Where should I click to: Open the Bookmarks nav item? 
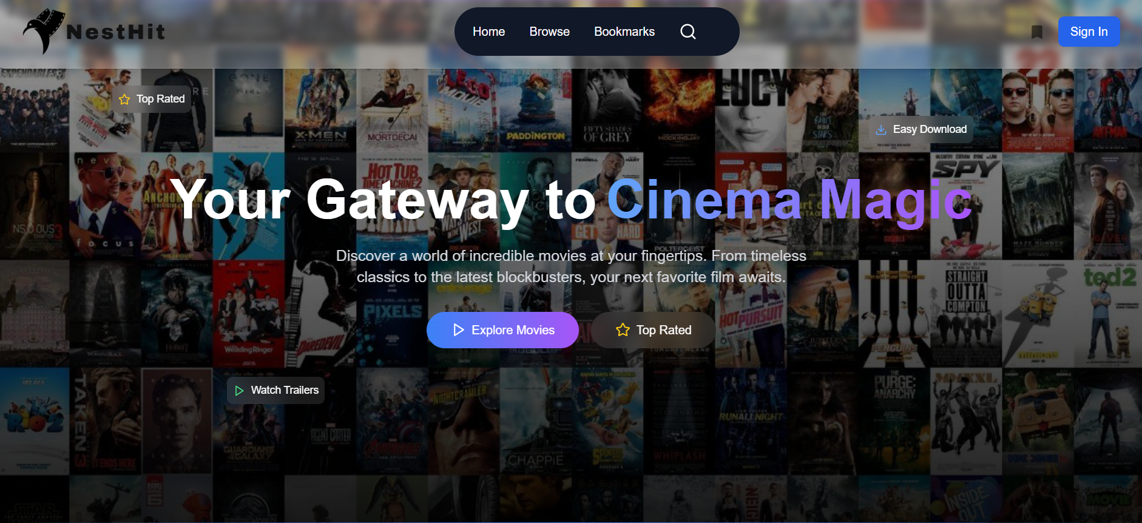pos(624,32)
